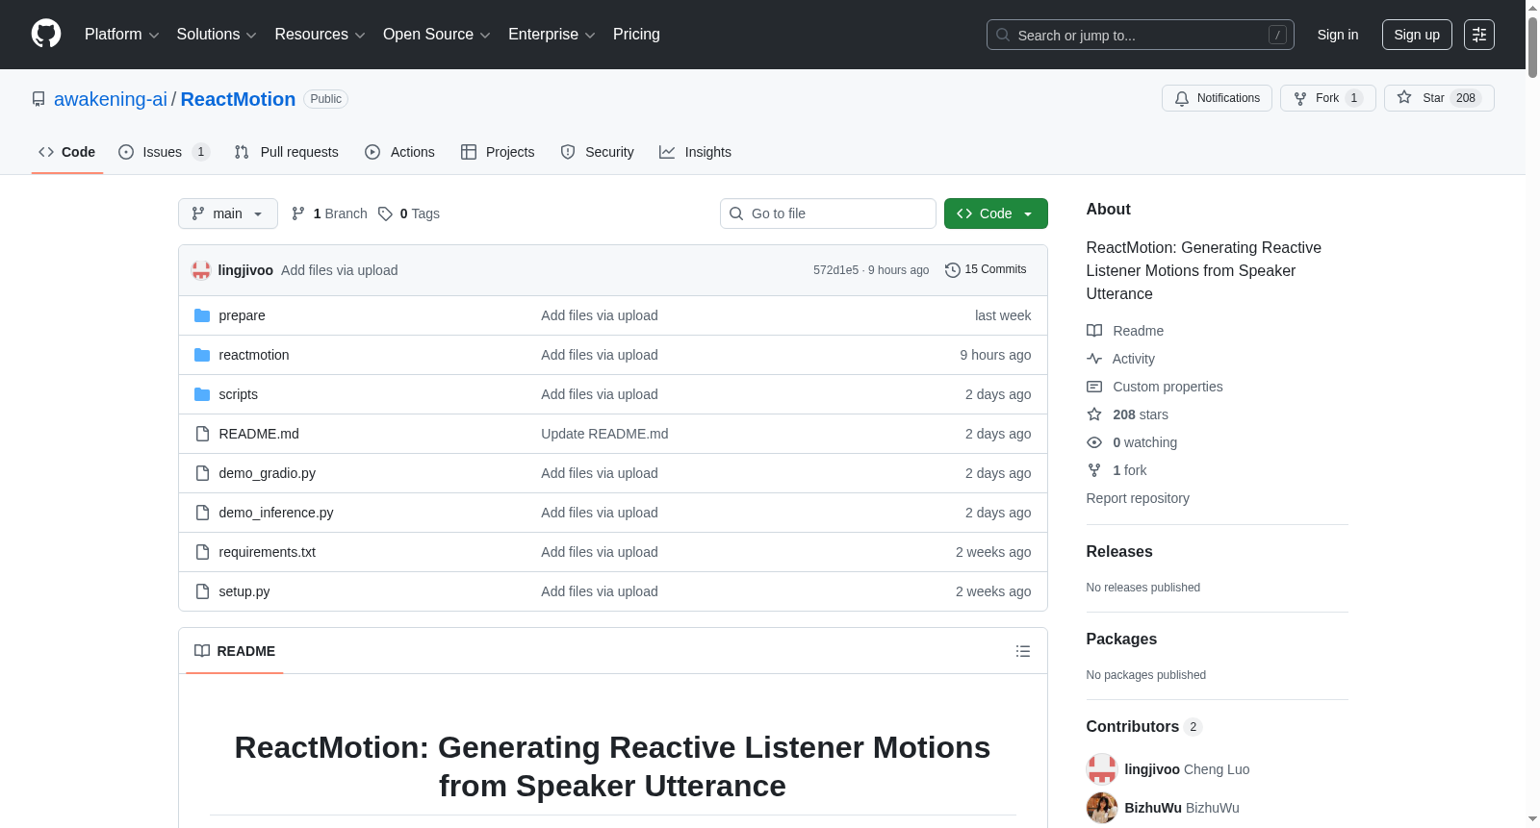Click the Report repository link
Viewport: 1540px width, 828px height.
click(x=1138, y=498)
